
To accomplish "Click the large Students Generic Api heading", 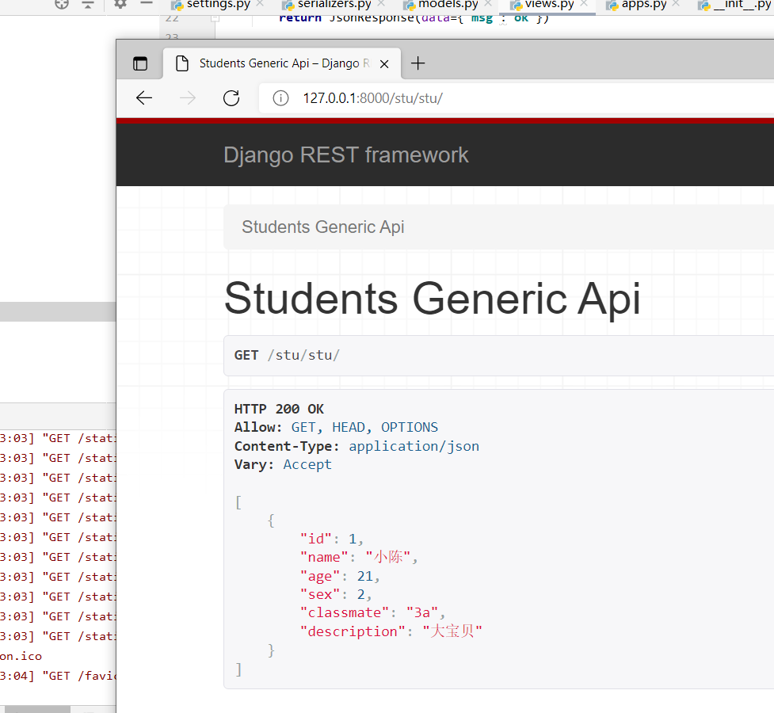I will [433, 299].
